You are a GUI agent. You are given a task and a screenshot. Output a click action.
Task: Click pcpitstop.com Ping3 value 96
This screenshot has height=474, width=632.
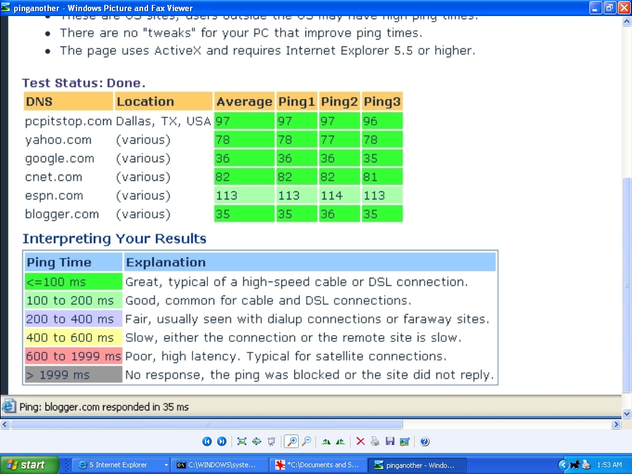pyautogui.click(x=382, y=121)
